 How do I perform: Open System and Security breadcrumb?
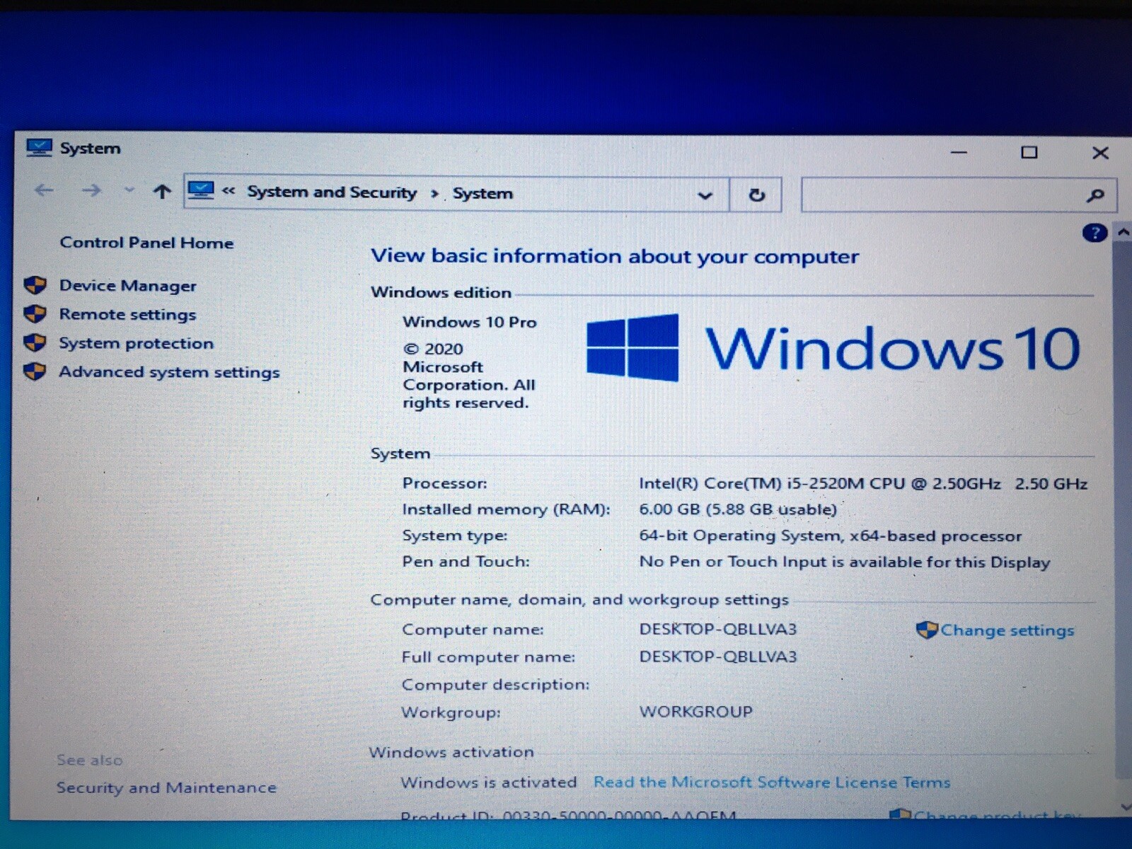(x=332, y=192)
